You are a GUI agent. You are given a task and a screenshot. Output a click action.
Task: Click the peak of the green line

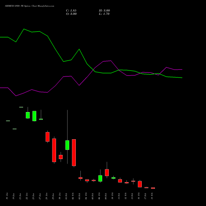(24, 29)
